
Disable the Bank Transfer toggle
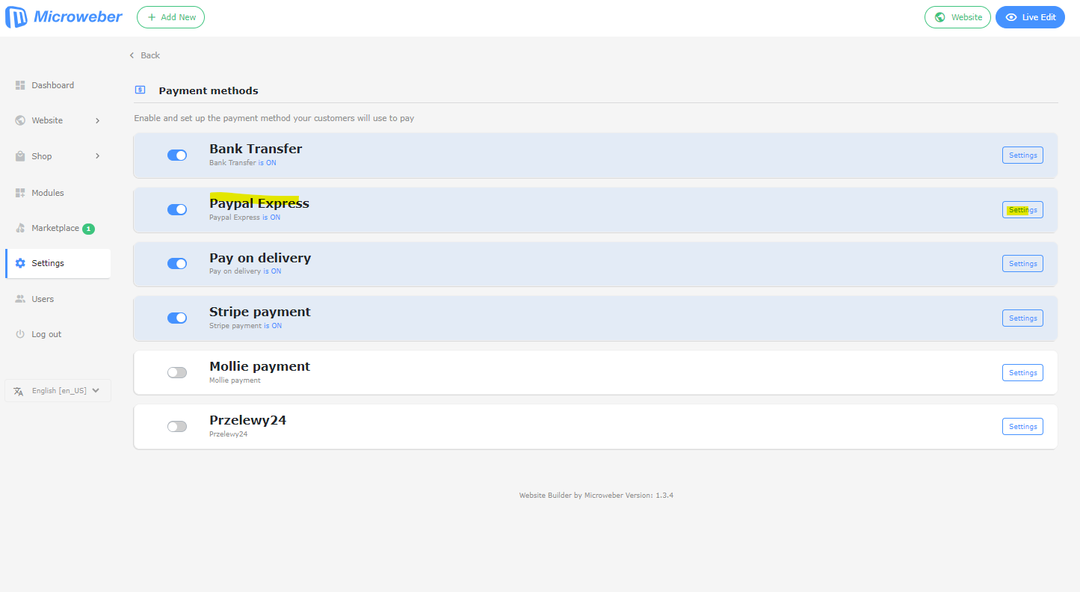177,155
